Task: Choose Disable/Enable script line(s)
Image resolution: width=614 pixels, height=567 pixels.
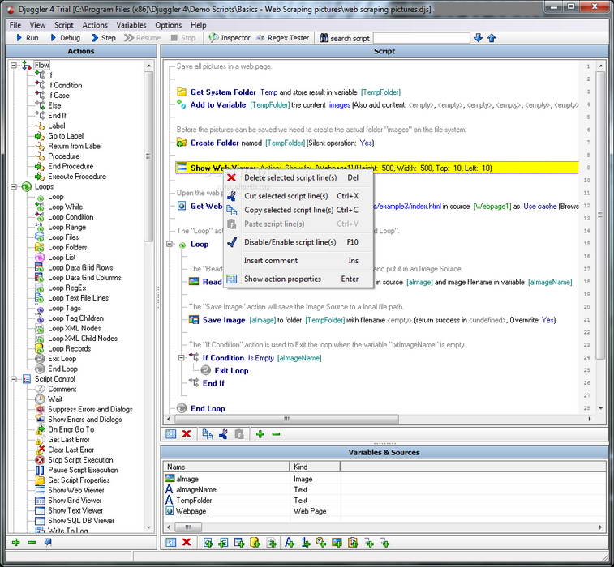Action: tap(298, 242)
